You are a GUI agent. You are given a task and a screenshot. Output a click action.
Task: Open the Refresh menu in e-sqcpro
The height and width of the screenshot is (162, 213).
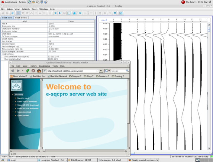26,9
